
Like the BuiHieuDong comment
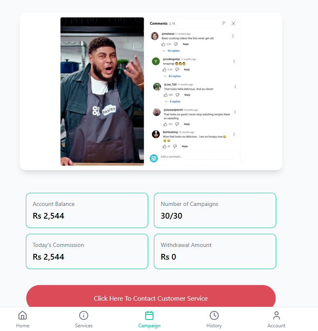point(164,146)
